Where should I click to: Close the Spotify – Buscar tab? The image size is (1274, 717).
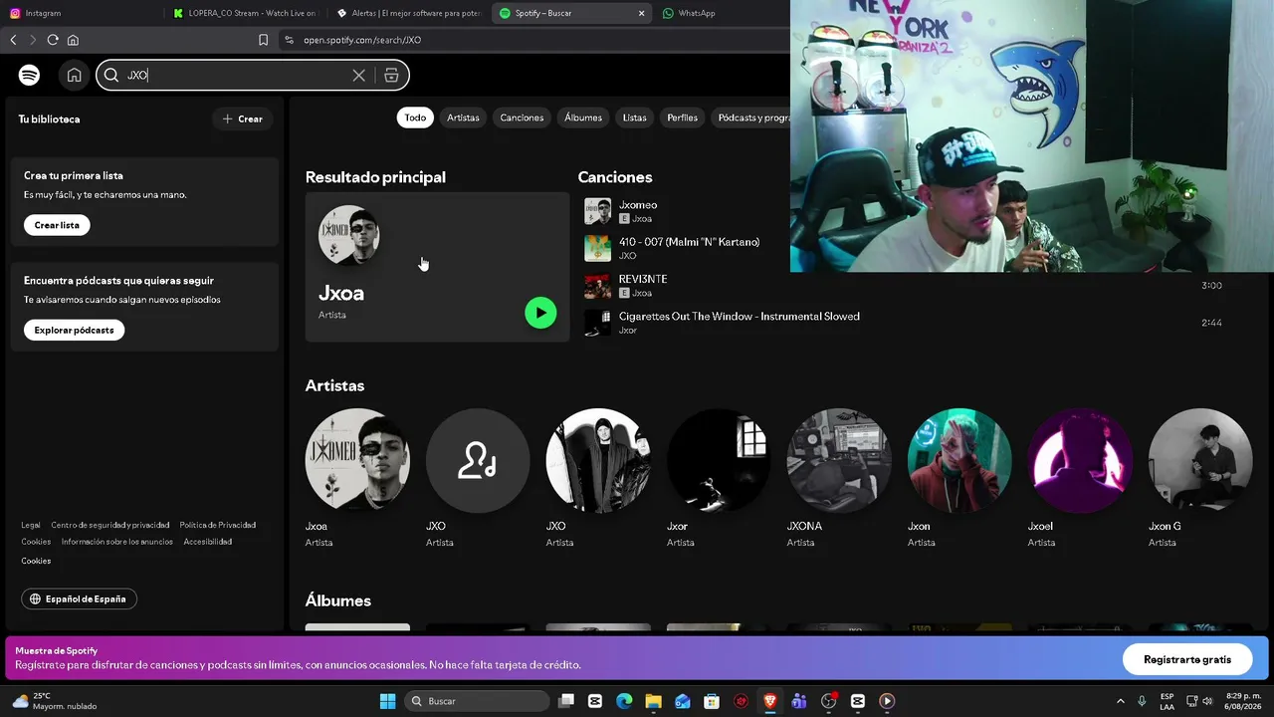tap(641, 13)
